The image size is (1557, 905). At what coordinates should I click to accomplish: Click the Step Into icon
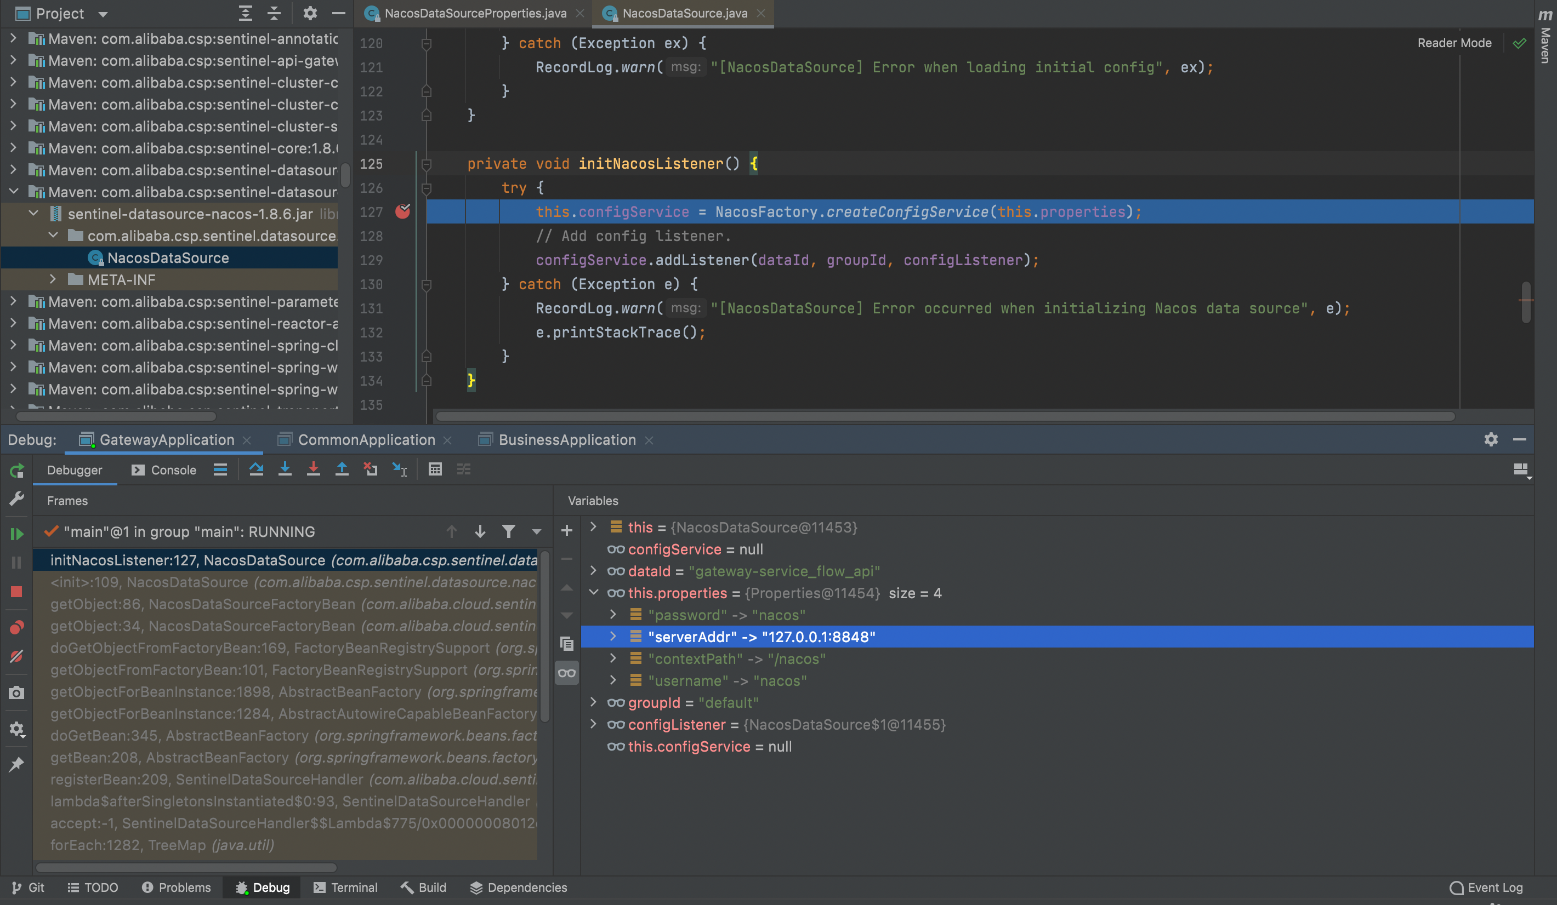pos(285,470)
